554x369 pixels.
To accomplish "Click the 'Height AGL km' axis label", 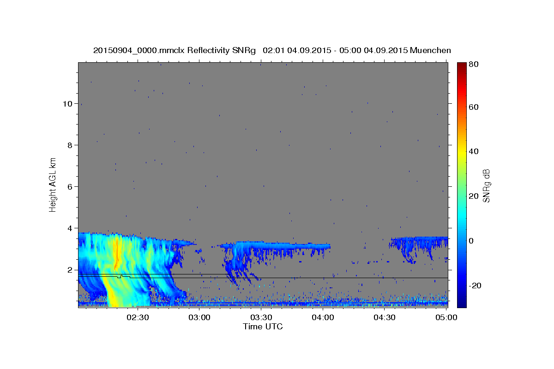I will (53, 185).
